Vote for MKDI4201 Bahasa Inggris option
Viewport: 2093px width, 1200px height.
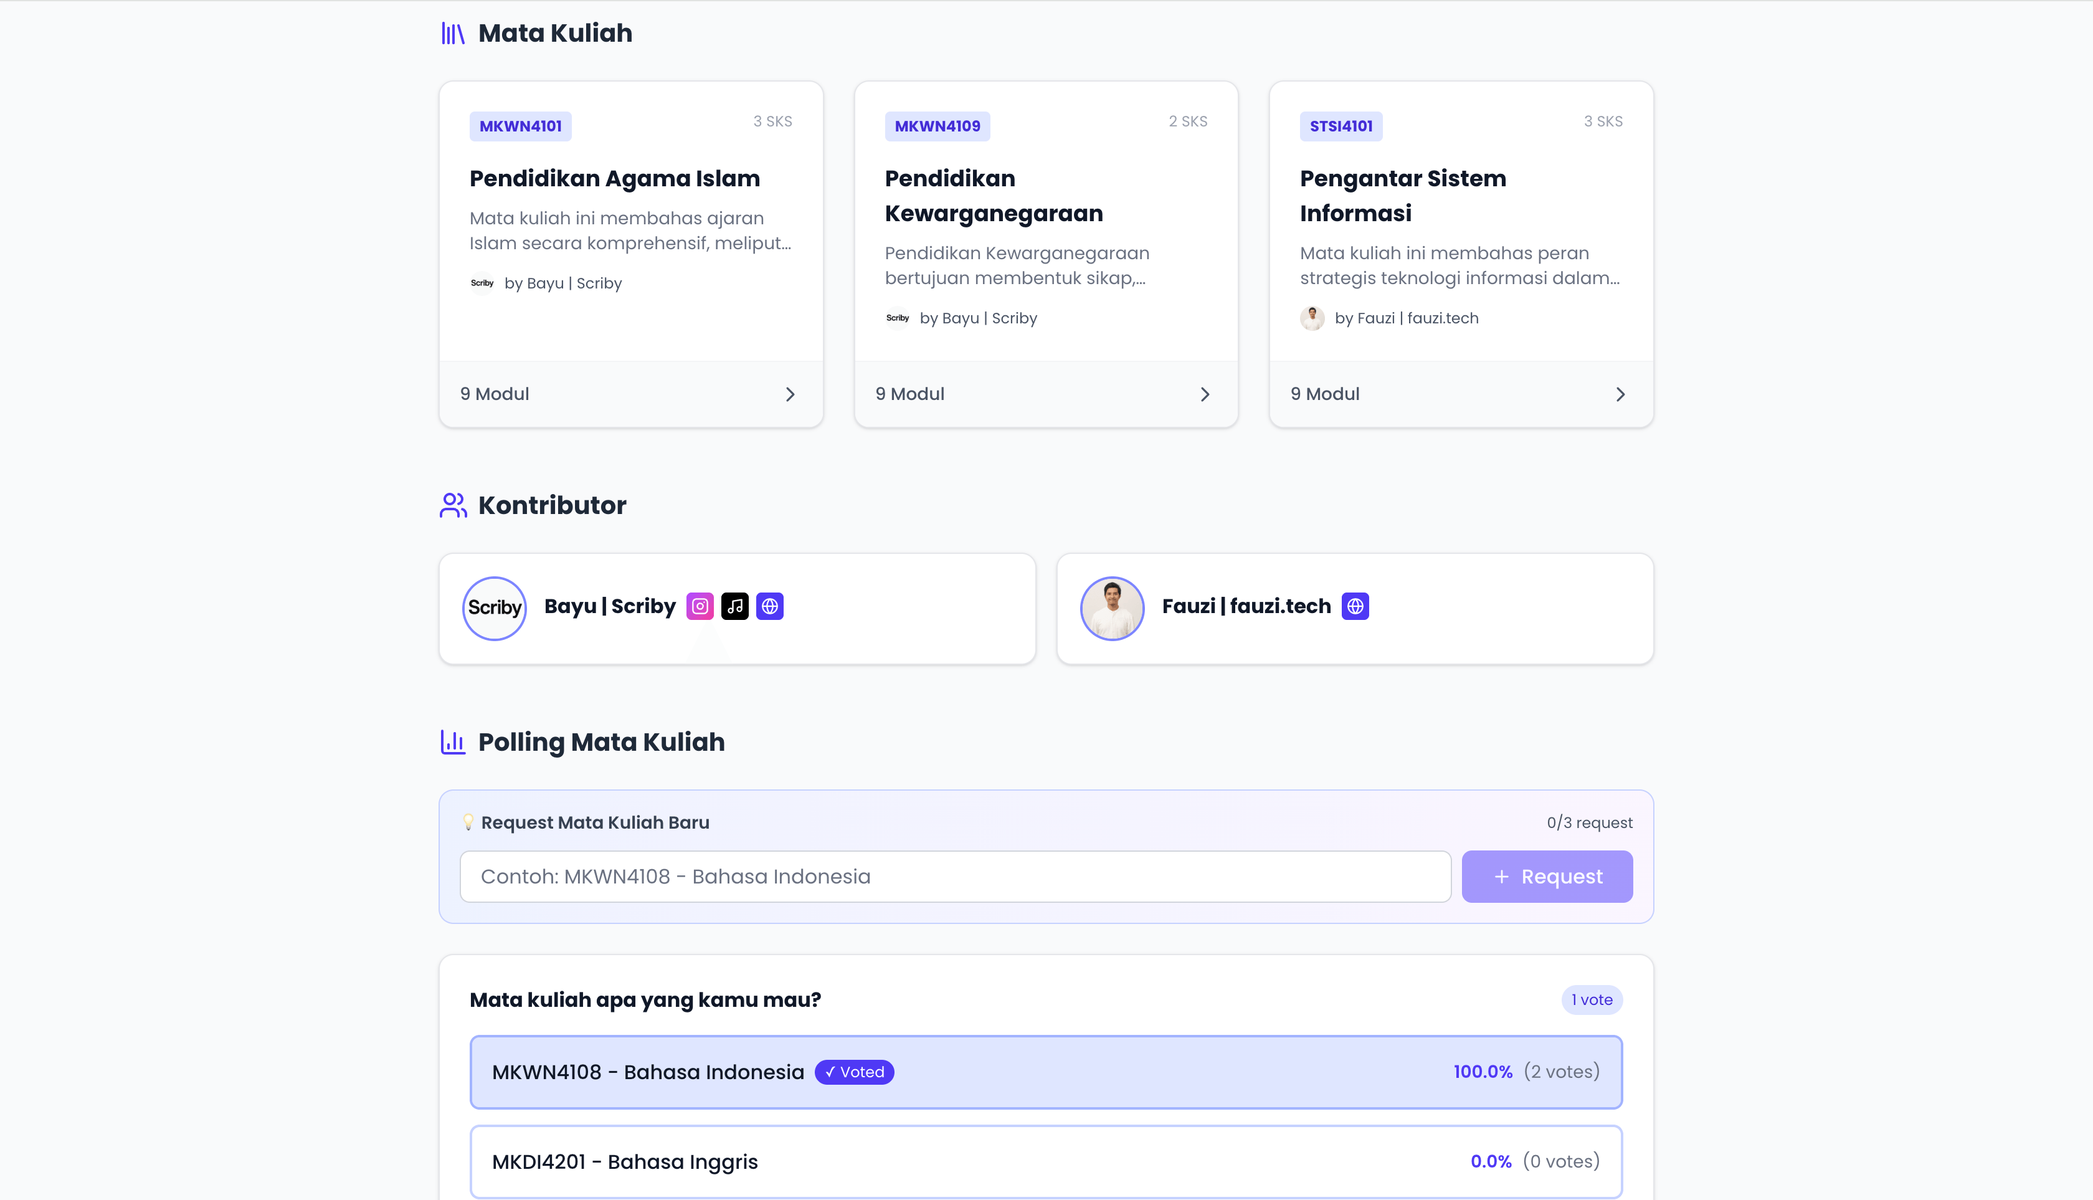coord(1045,1161)
